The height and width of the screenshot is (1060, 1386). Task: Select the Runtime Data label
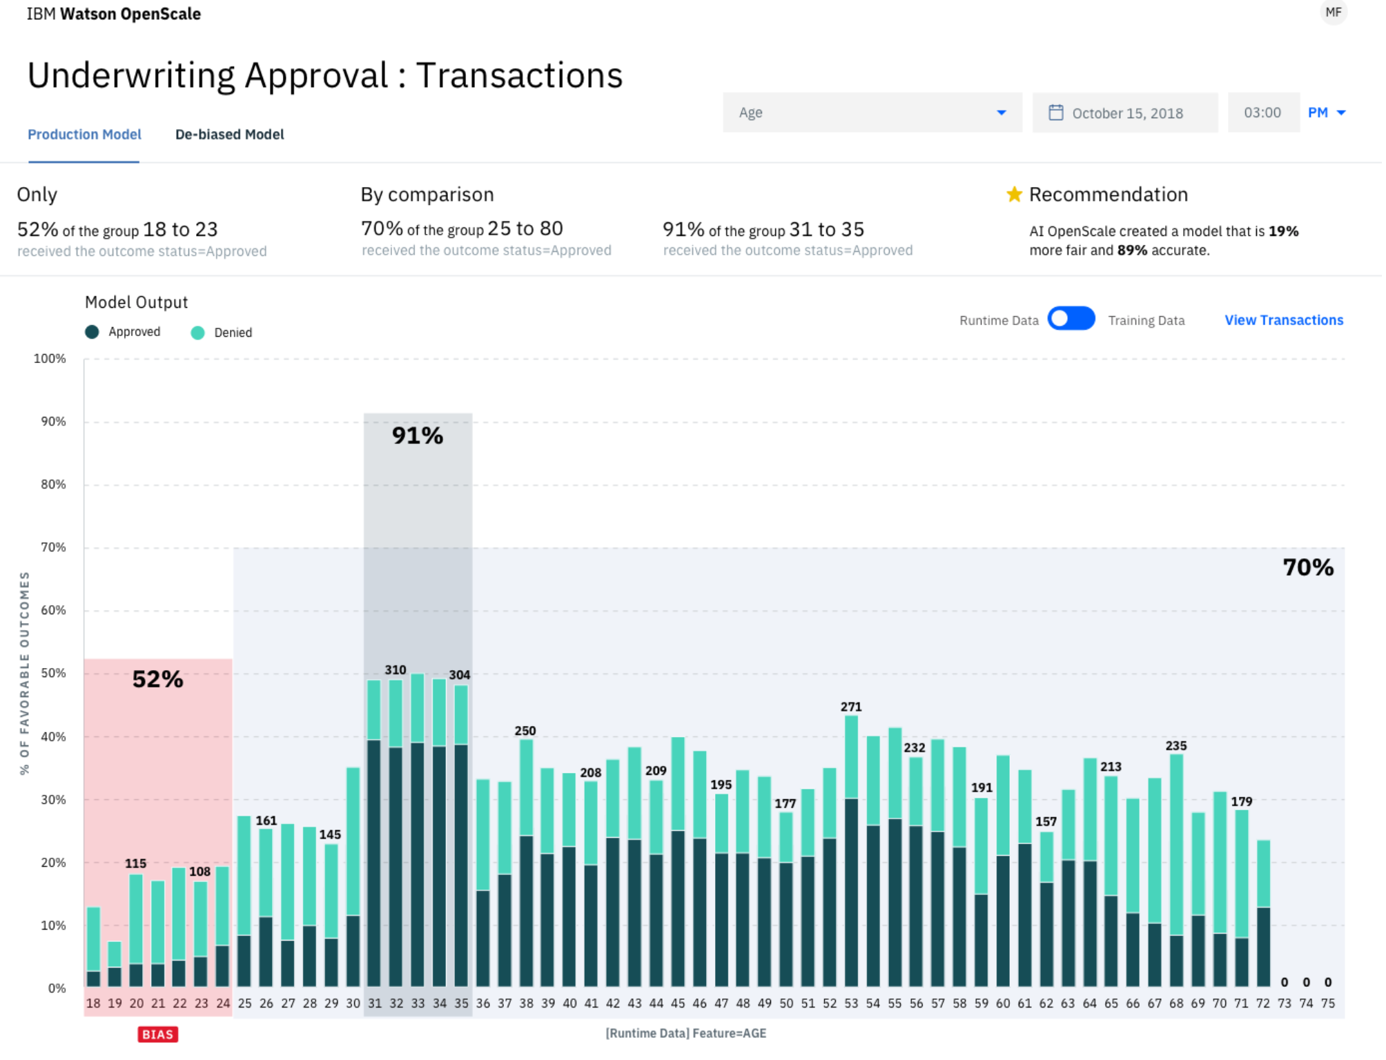point(999,320)
